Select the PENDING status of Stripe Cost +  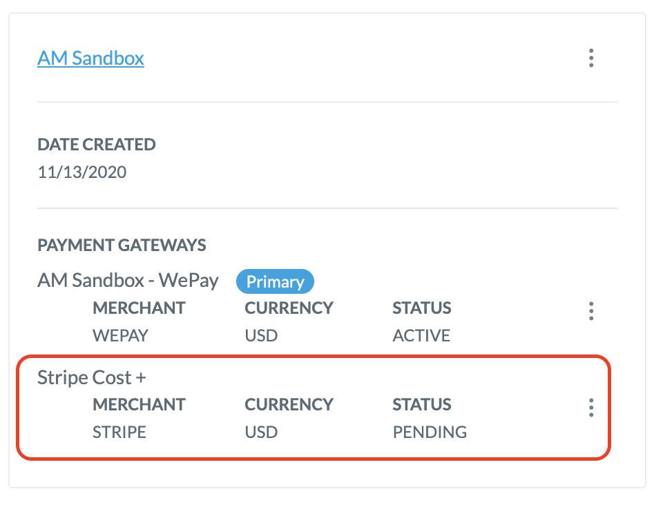click(429, 432)
